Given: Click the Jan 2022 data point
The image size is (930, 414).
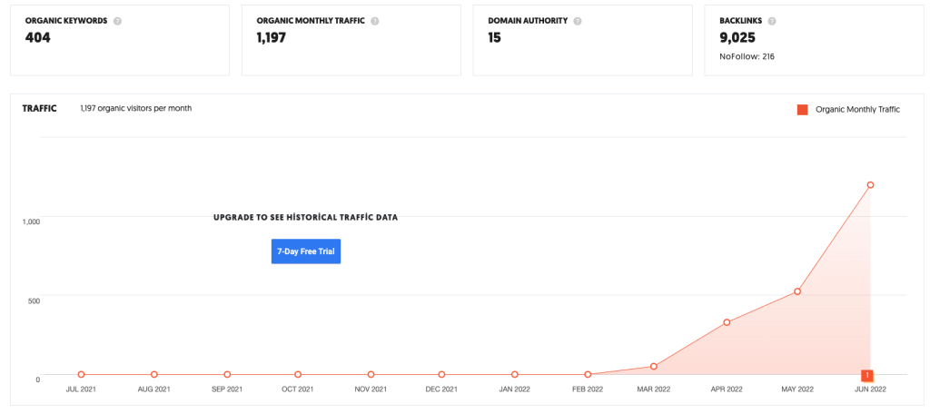Looking at the screenshot, I should coord(515,374).
